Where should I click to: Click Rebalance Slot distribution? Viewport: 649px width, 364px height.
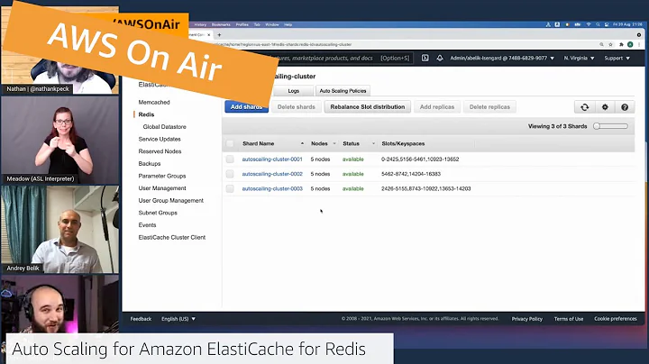(368, 106)
